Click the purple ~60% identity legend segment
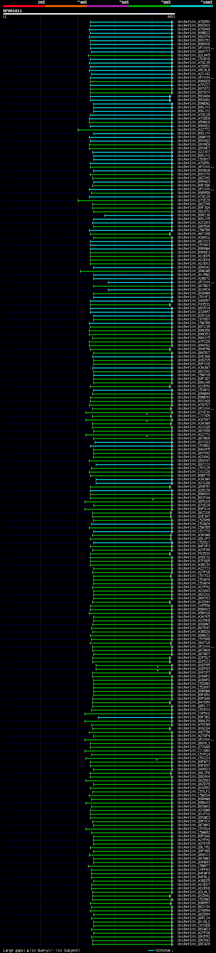Viewport: 216px width, 953px height. click(x=108, y=6)
